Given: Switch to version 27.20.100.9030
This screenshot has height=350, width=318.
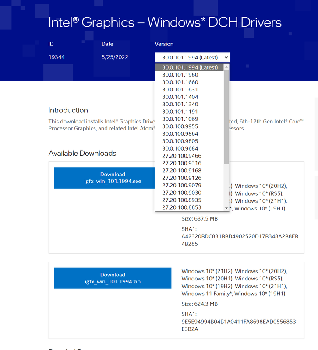Looking at the screenshot, I should [190, 192].
